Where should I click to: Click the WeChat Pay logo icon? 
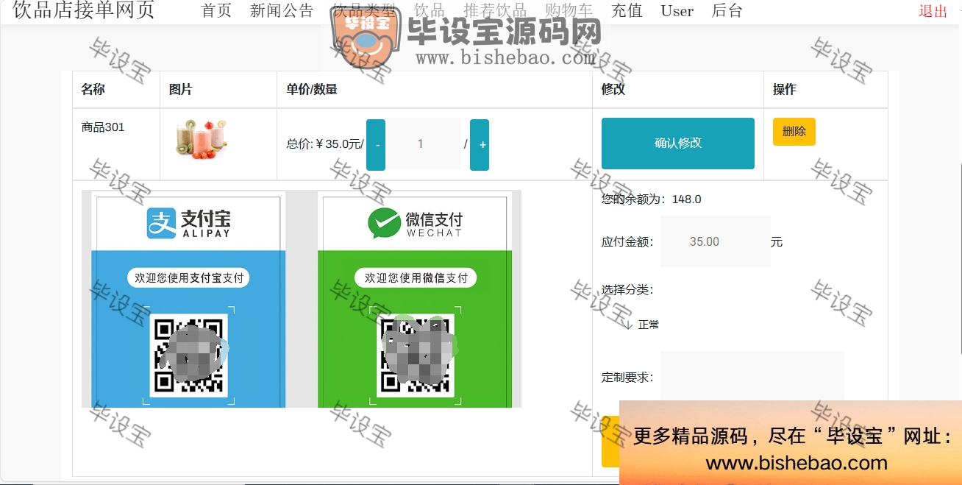384,223
